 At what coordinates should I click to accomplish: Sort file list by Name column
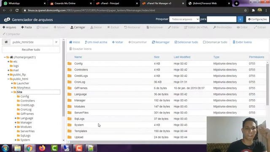(78, 57)
